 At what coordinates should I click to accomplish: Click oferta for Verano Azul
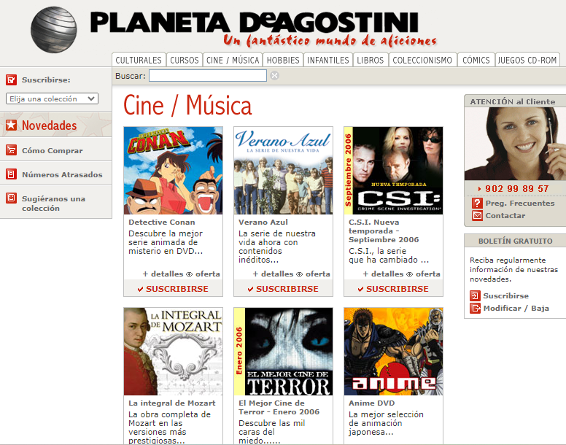pos(318,274)
